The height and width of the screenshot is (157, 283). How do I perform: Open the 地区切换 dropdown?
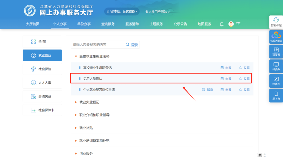(x=130, y=12)
